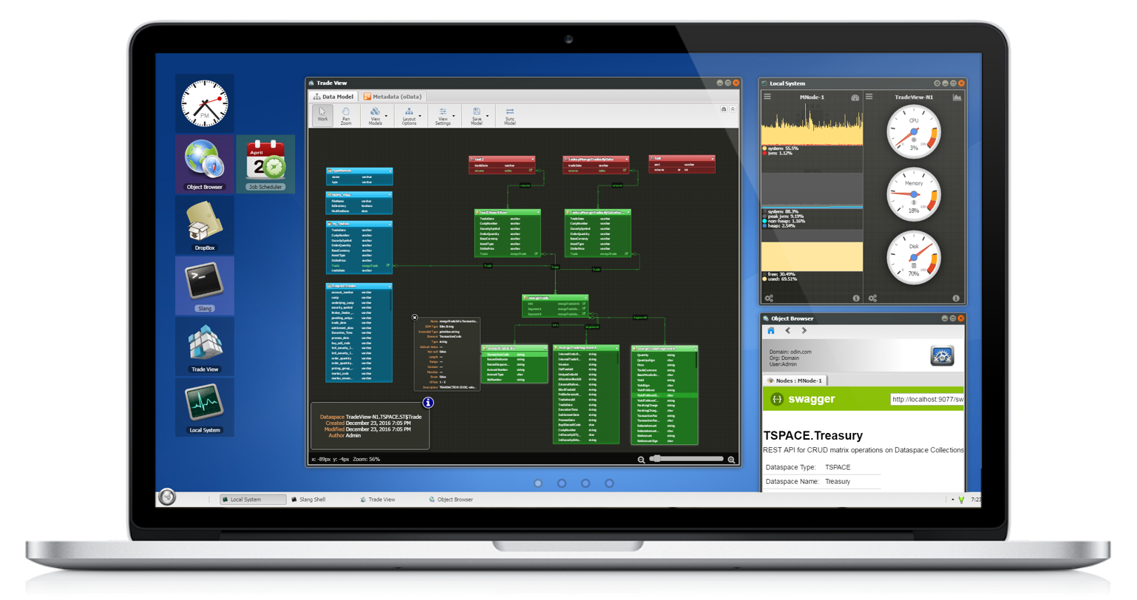The image size is (1137, 600).
Task: Open the Save Model dropdown arrow
Action: click(488, 117)
